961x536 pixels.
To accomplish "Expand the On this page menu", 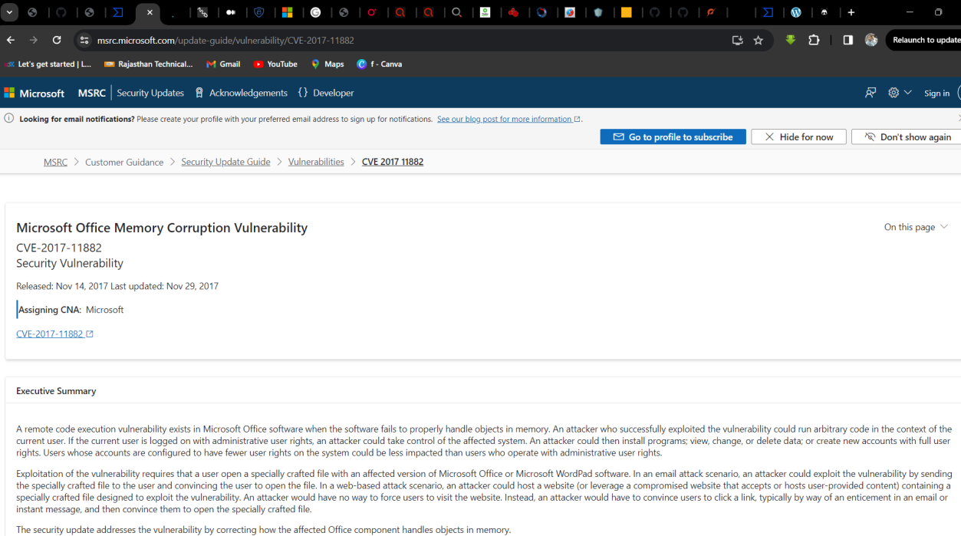I will coord(916,227).
